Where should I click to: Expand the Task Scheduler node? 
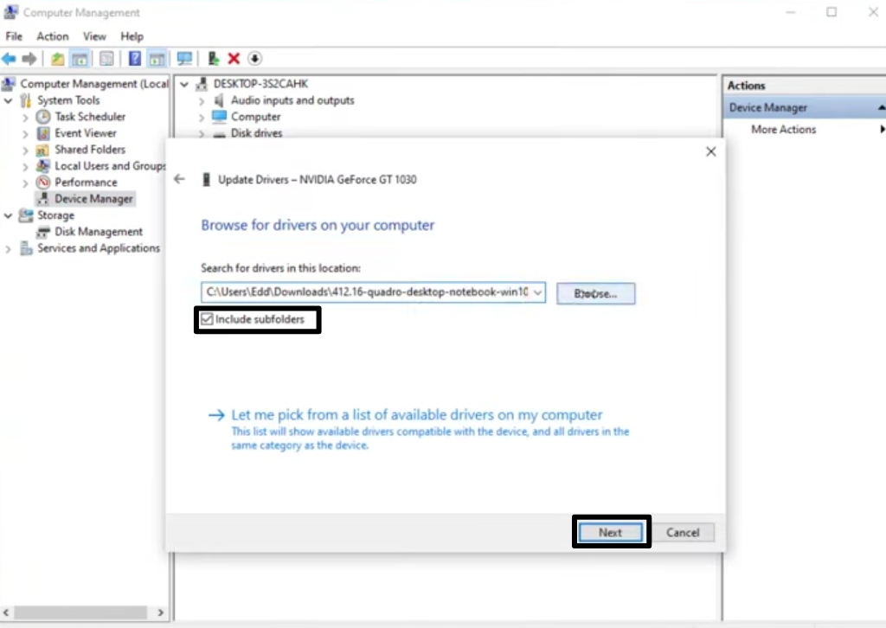click(x=25, y=118)
